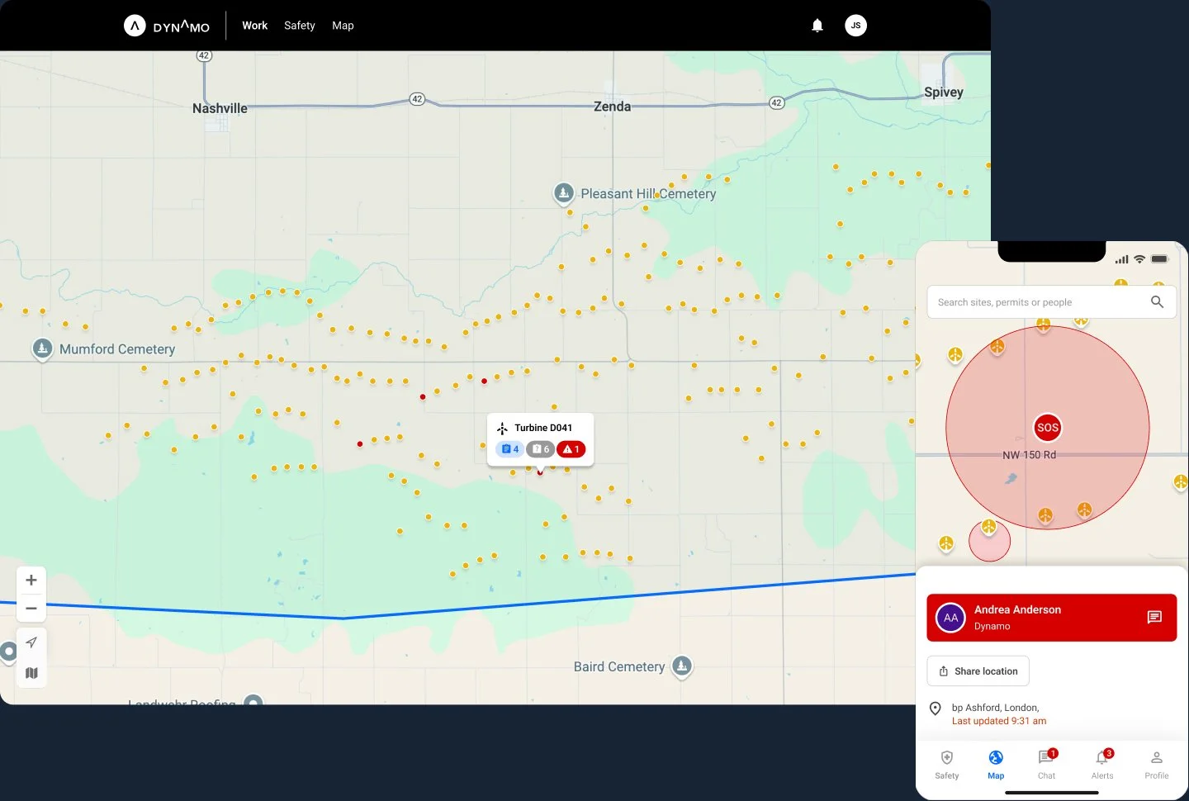Open the Map menu in the top bar
This screenshot has height=801, width=1189.
[343, 26]
